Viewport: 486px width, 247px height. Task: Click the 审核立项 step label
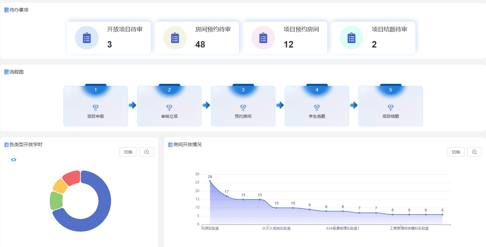click(169, 116)
